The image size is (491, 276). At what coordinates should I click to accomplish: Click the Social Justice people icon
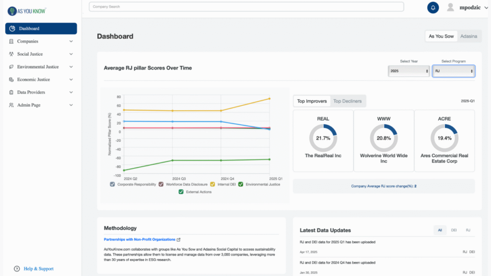click(x=12, y=54)
